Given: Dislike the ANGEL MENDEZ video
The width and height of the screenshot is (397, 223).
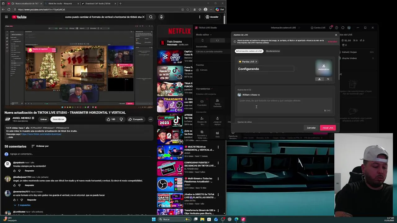Looking at the screenshot, I should (x=121, y=119).
